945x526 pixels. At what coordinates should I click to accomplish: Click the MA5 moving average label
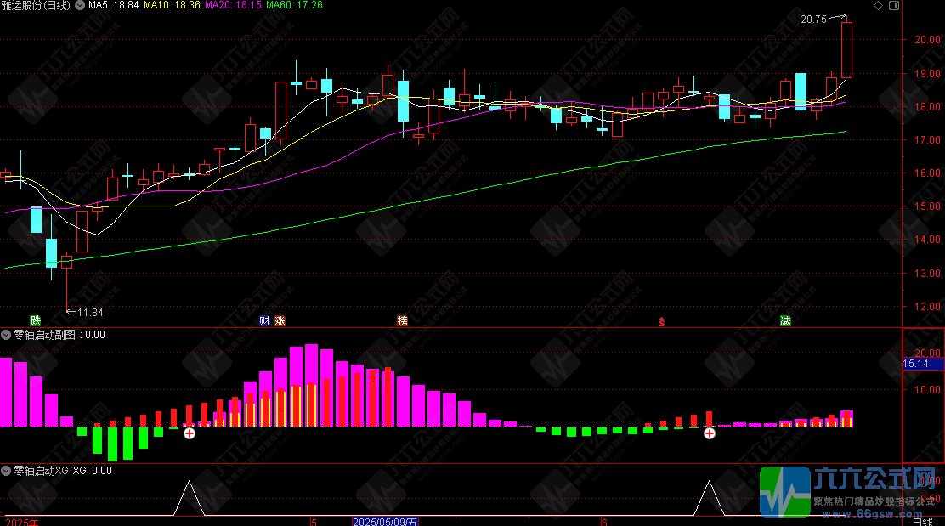coord(114,6)
